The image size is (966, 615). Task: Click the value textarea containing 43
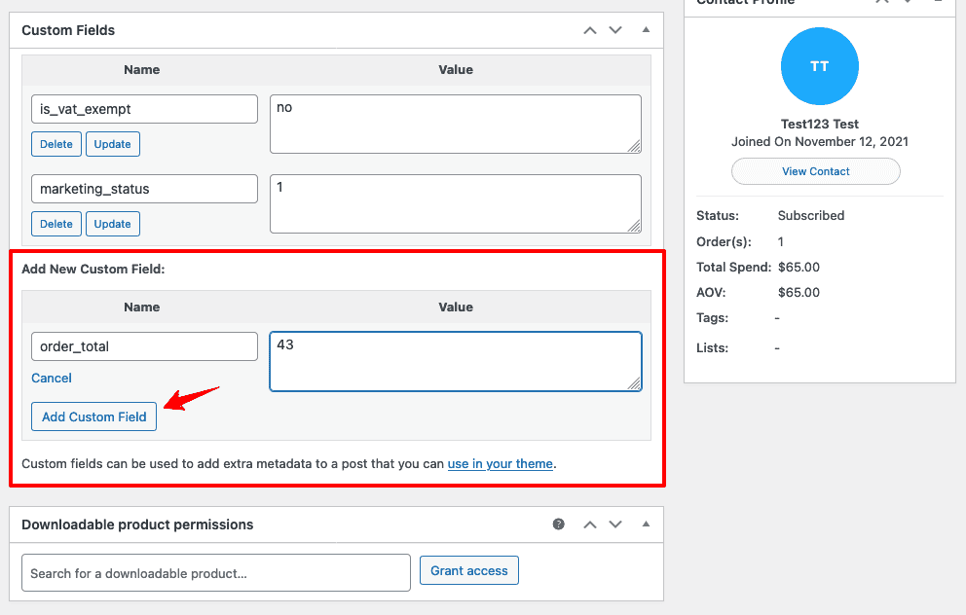click(456, 361)
